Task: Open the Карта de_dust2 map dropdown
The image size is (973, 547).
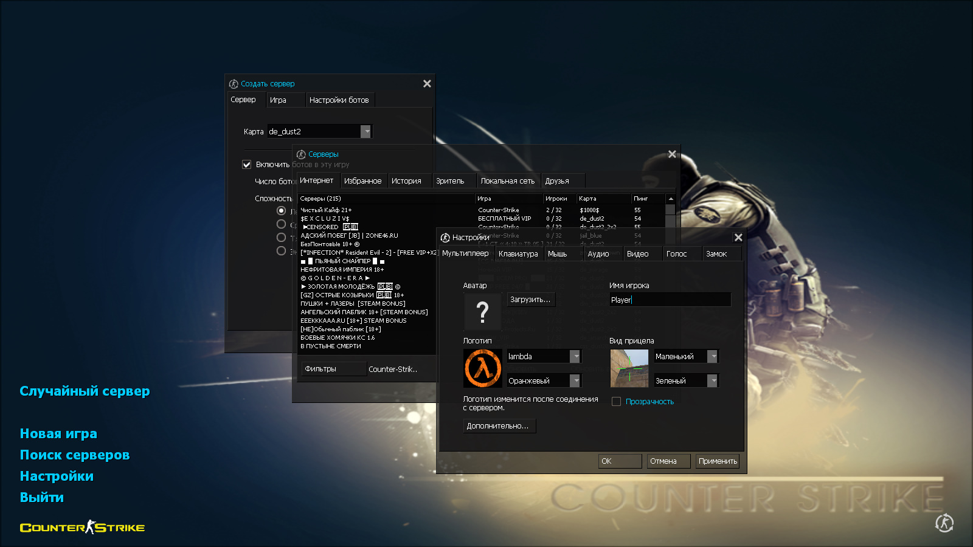Action: (365, 132)
